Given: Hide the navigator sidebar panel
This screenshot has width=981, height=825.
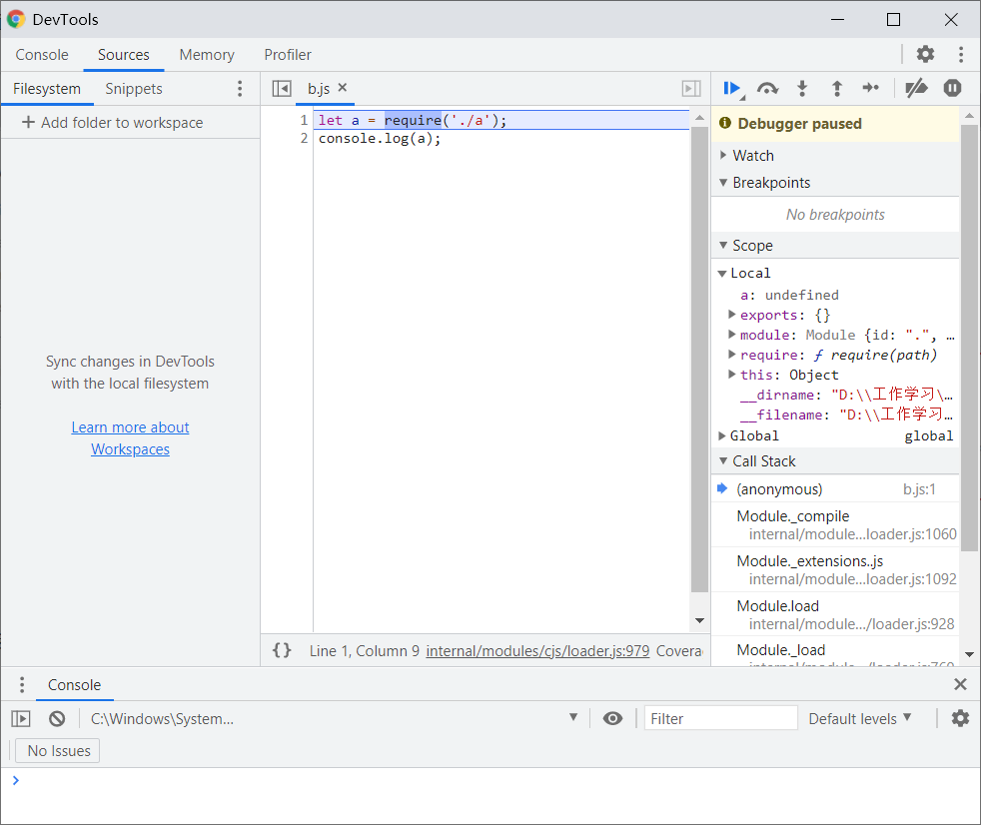Looking at the screenshot, I should (282, 89).
